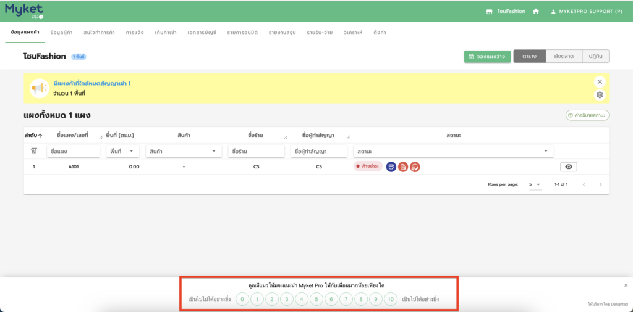Open the สินค้า product filter dropdown
This screenshot has width=633, height=312.
(214, 151)
